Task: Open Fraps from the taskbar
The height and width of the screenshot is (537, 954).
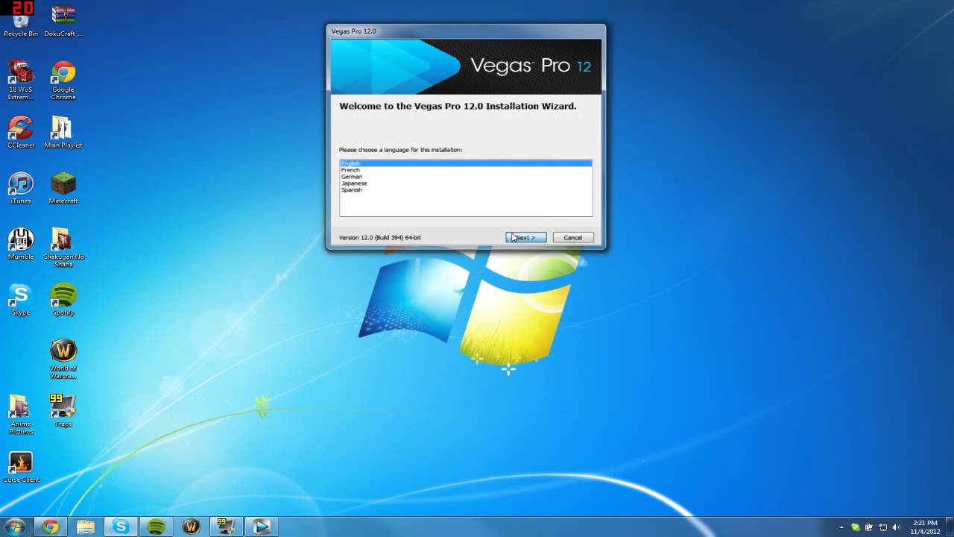Action: (227, 527)
